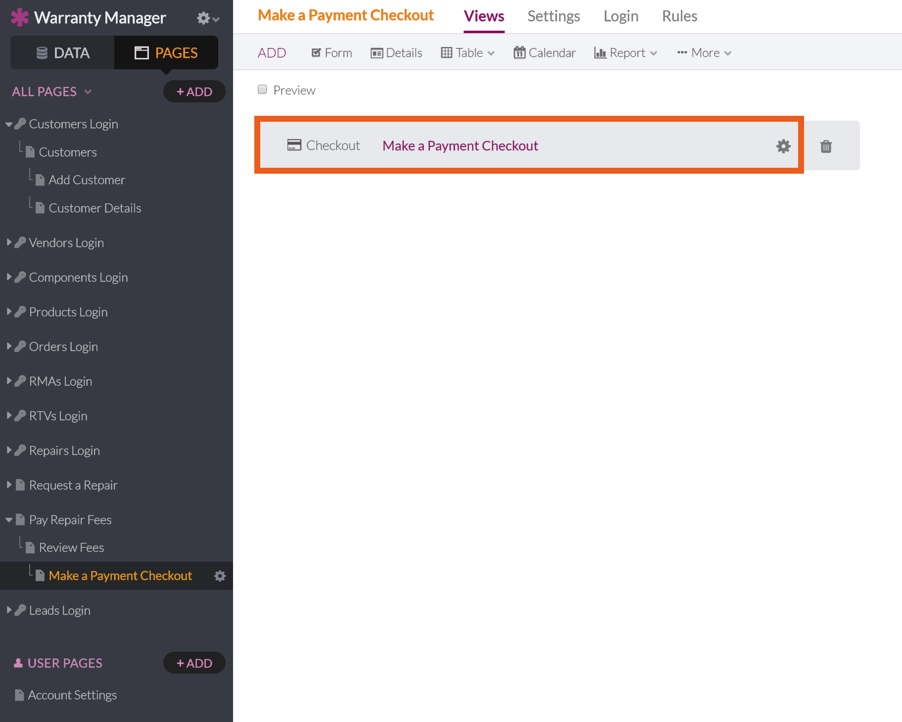Click the Request a Repair page icon
Viewport: 902px width, 722px height.
click(x=20, y=485)
